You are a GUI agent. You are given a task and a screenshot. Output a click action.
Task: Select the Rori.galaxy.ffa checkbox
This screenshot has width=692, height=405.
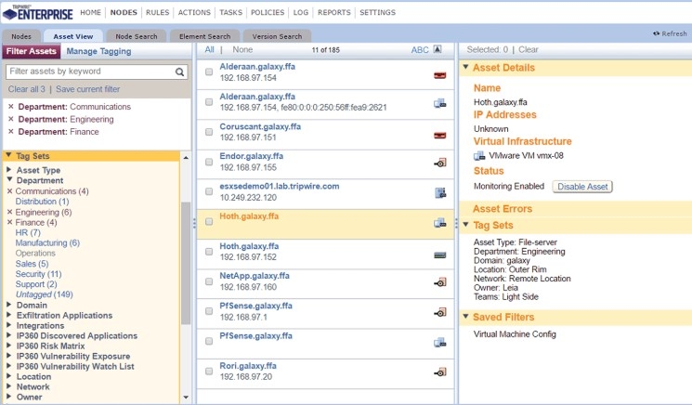pos(209,371)
